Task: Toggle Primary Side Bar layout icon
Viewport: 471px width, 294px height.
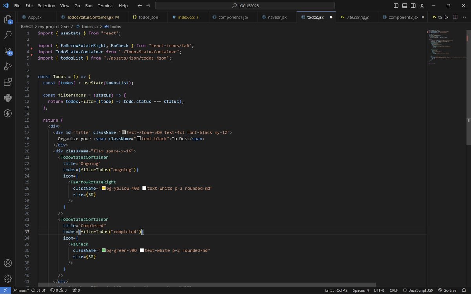Action: [x=396, y=6]
